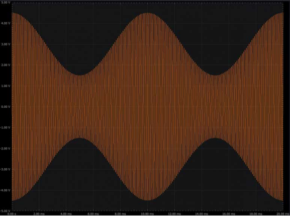Viewport: 290px width, 216px height.
Task: Click the 12.00 ms time axis label
Action: tap(174, 214)
